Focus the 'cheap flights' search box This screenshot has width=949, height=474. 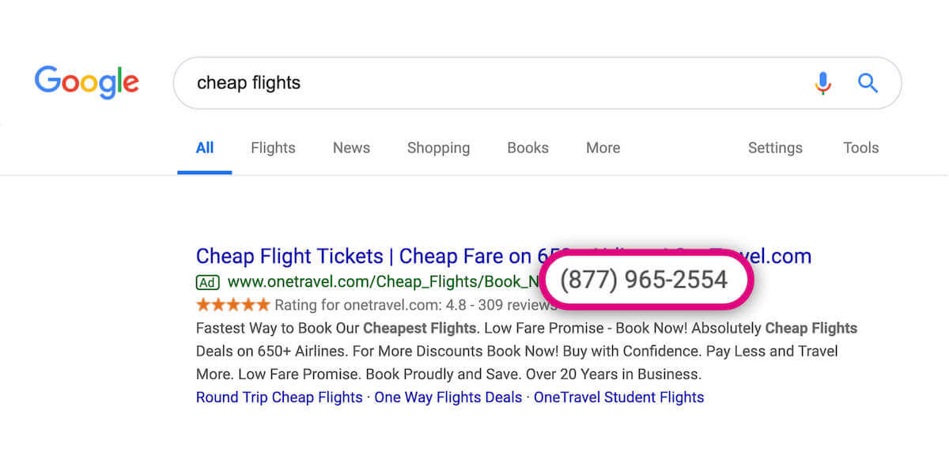click(x=490, y=83)
